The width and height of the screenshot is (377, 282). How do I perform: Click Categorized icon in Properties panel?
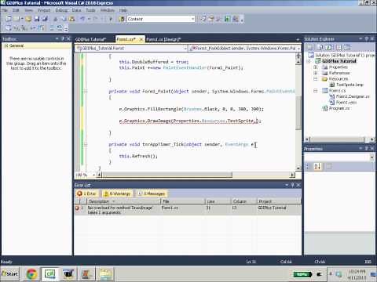click(308, 166)
